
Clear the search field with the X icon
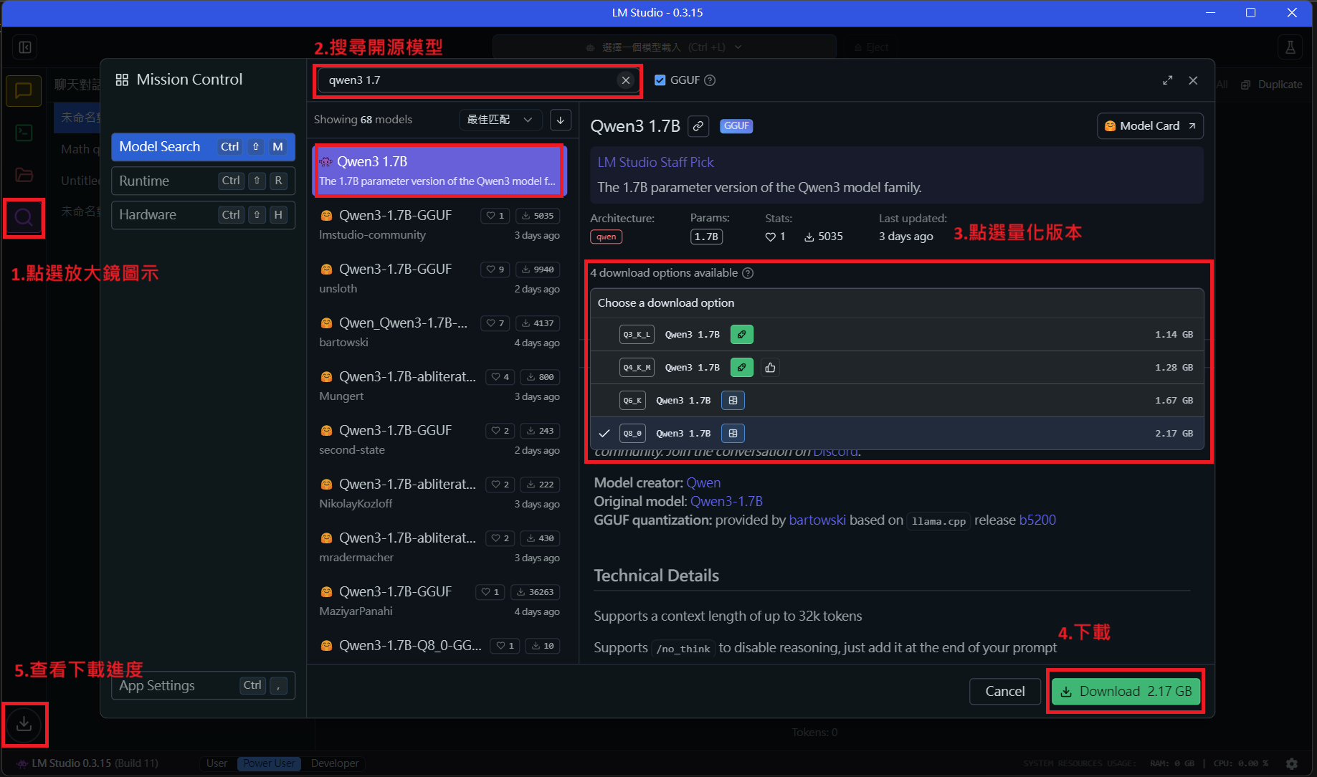point(626,80)
